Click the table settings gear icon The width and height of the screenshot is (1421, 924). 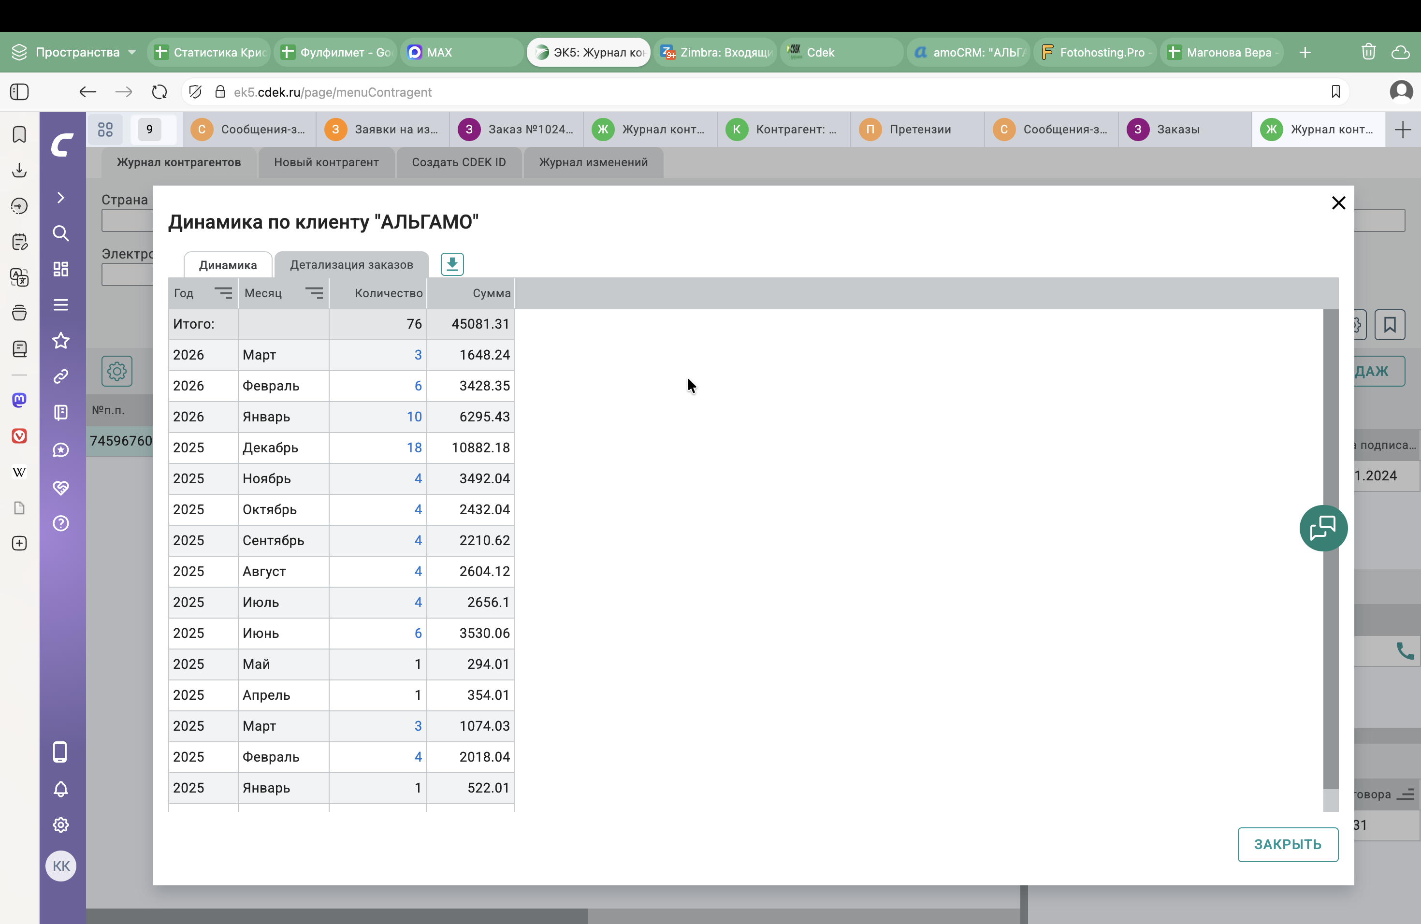tap(116, 371)
